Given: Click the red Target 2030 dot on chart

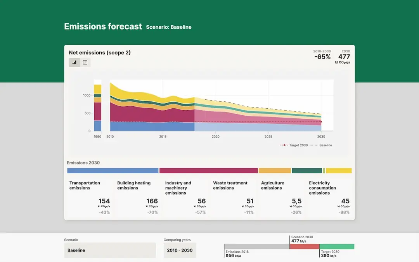Looking at the screenshot, I should pyautogui.click(x=321, y=122).
